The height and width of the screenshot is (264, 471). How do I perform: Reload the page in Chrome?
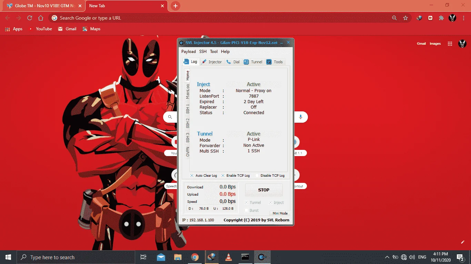click(x=30, y=18)
